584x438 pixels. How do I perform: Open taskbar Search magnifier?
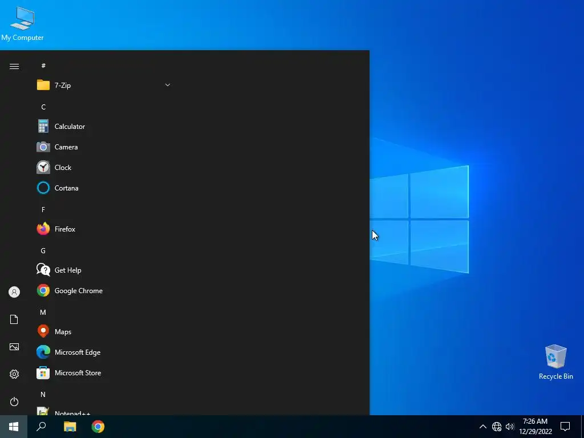pos(41,427)
